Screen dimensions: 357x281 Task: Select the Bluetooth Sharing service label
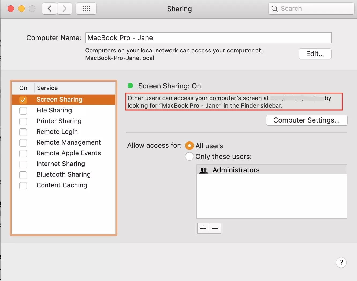tap(64, 174)
